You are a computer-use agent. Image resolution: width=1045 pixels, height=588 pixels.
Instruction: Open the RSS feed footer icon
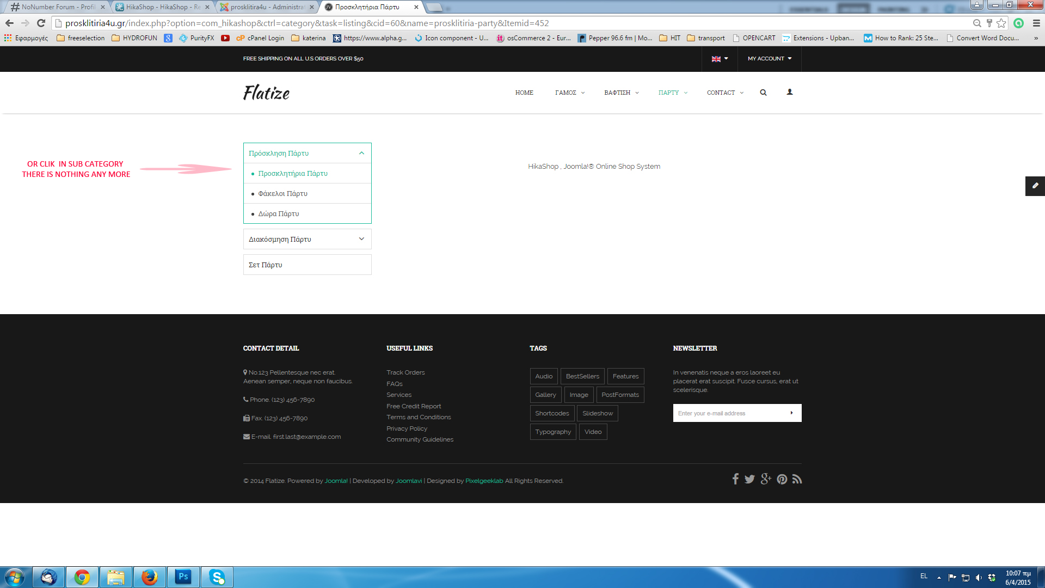pyautogui.click(x=797, y=479)
